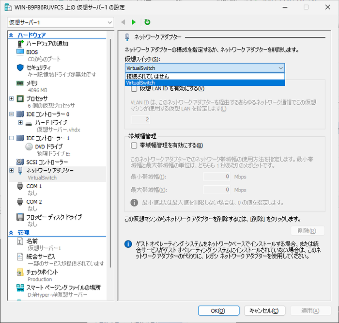
Task: Click the refresh icon in the toolbar
Action: coord(147,22)
